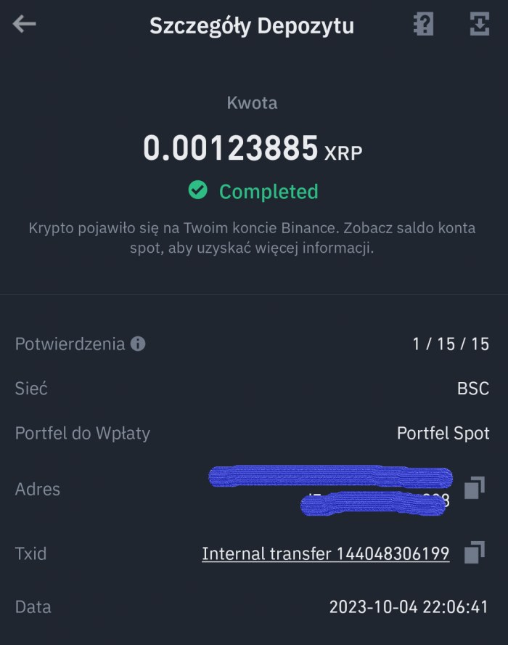This screenshot has width=508, height=645.
Task: Tap the Kwota label above the amount
Action: [253, 102]
